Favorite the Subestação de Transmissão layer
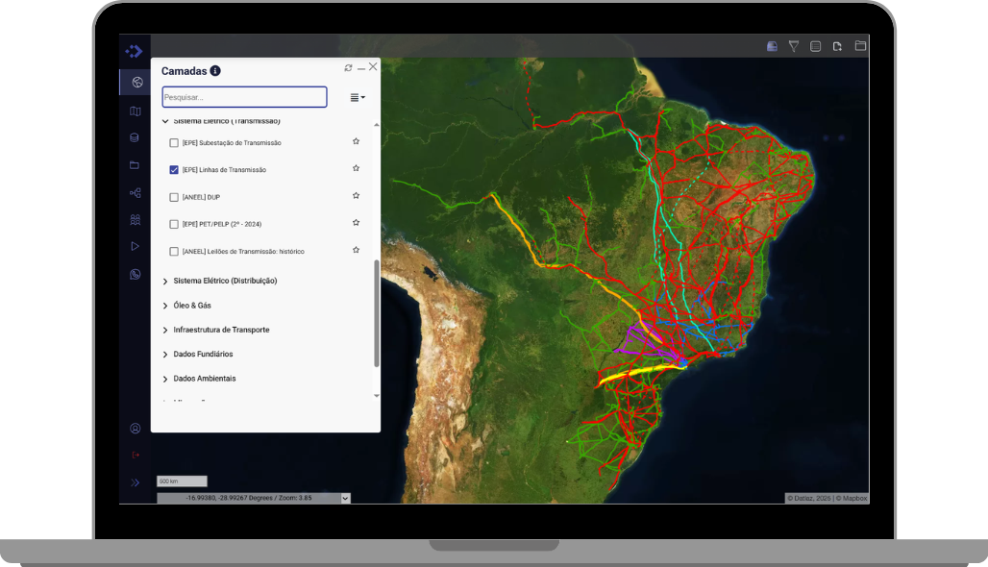The height and width of the screenshot is (567, 988). click(356, 142)
